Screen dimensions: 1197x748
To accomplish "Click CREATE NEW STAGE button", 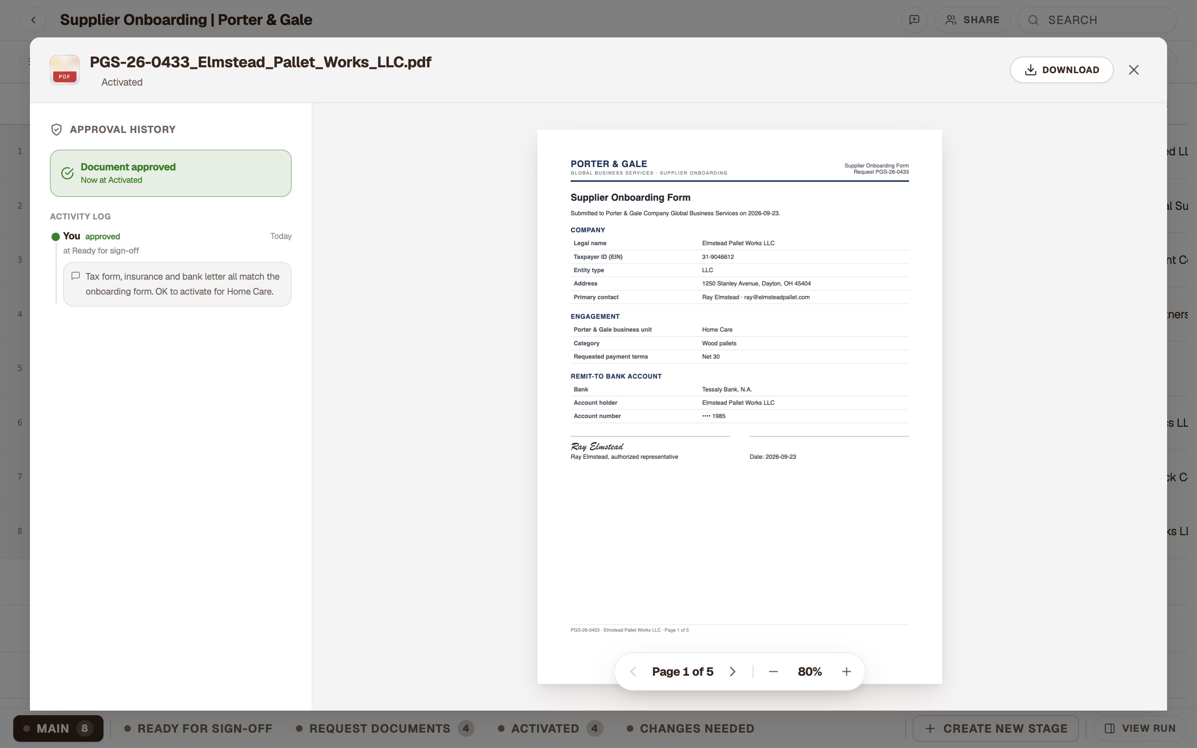I will click(996, 728).
